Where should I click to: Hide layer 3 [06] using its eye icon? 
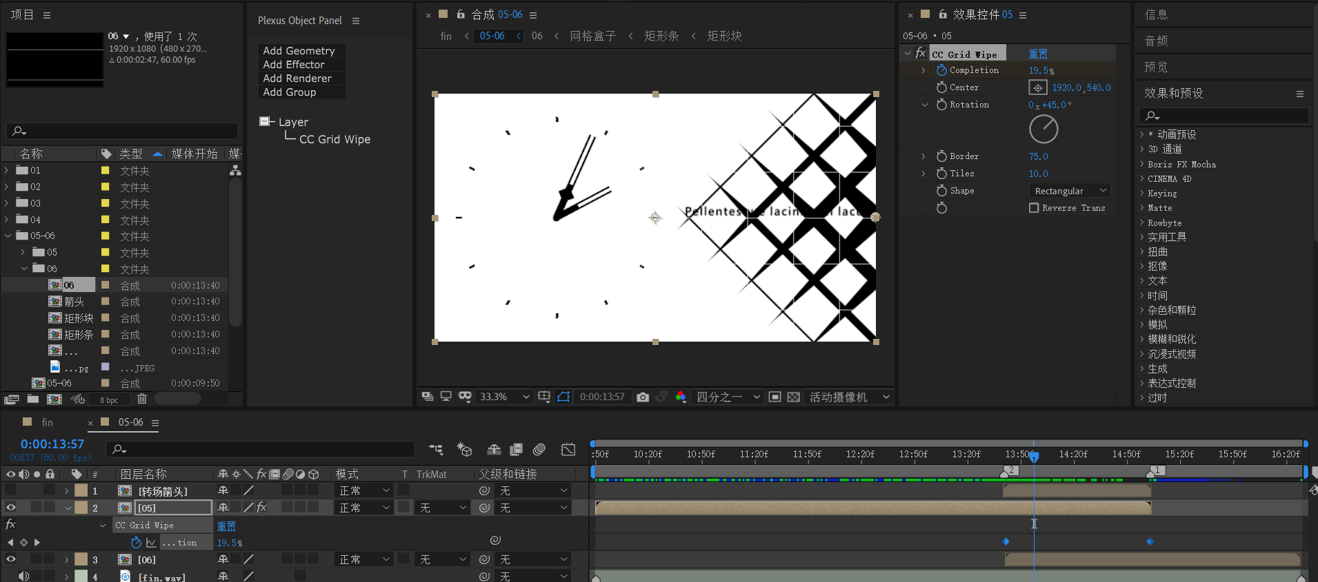[x=11, y=559]
